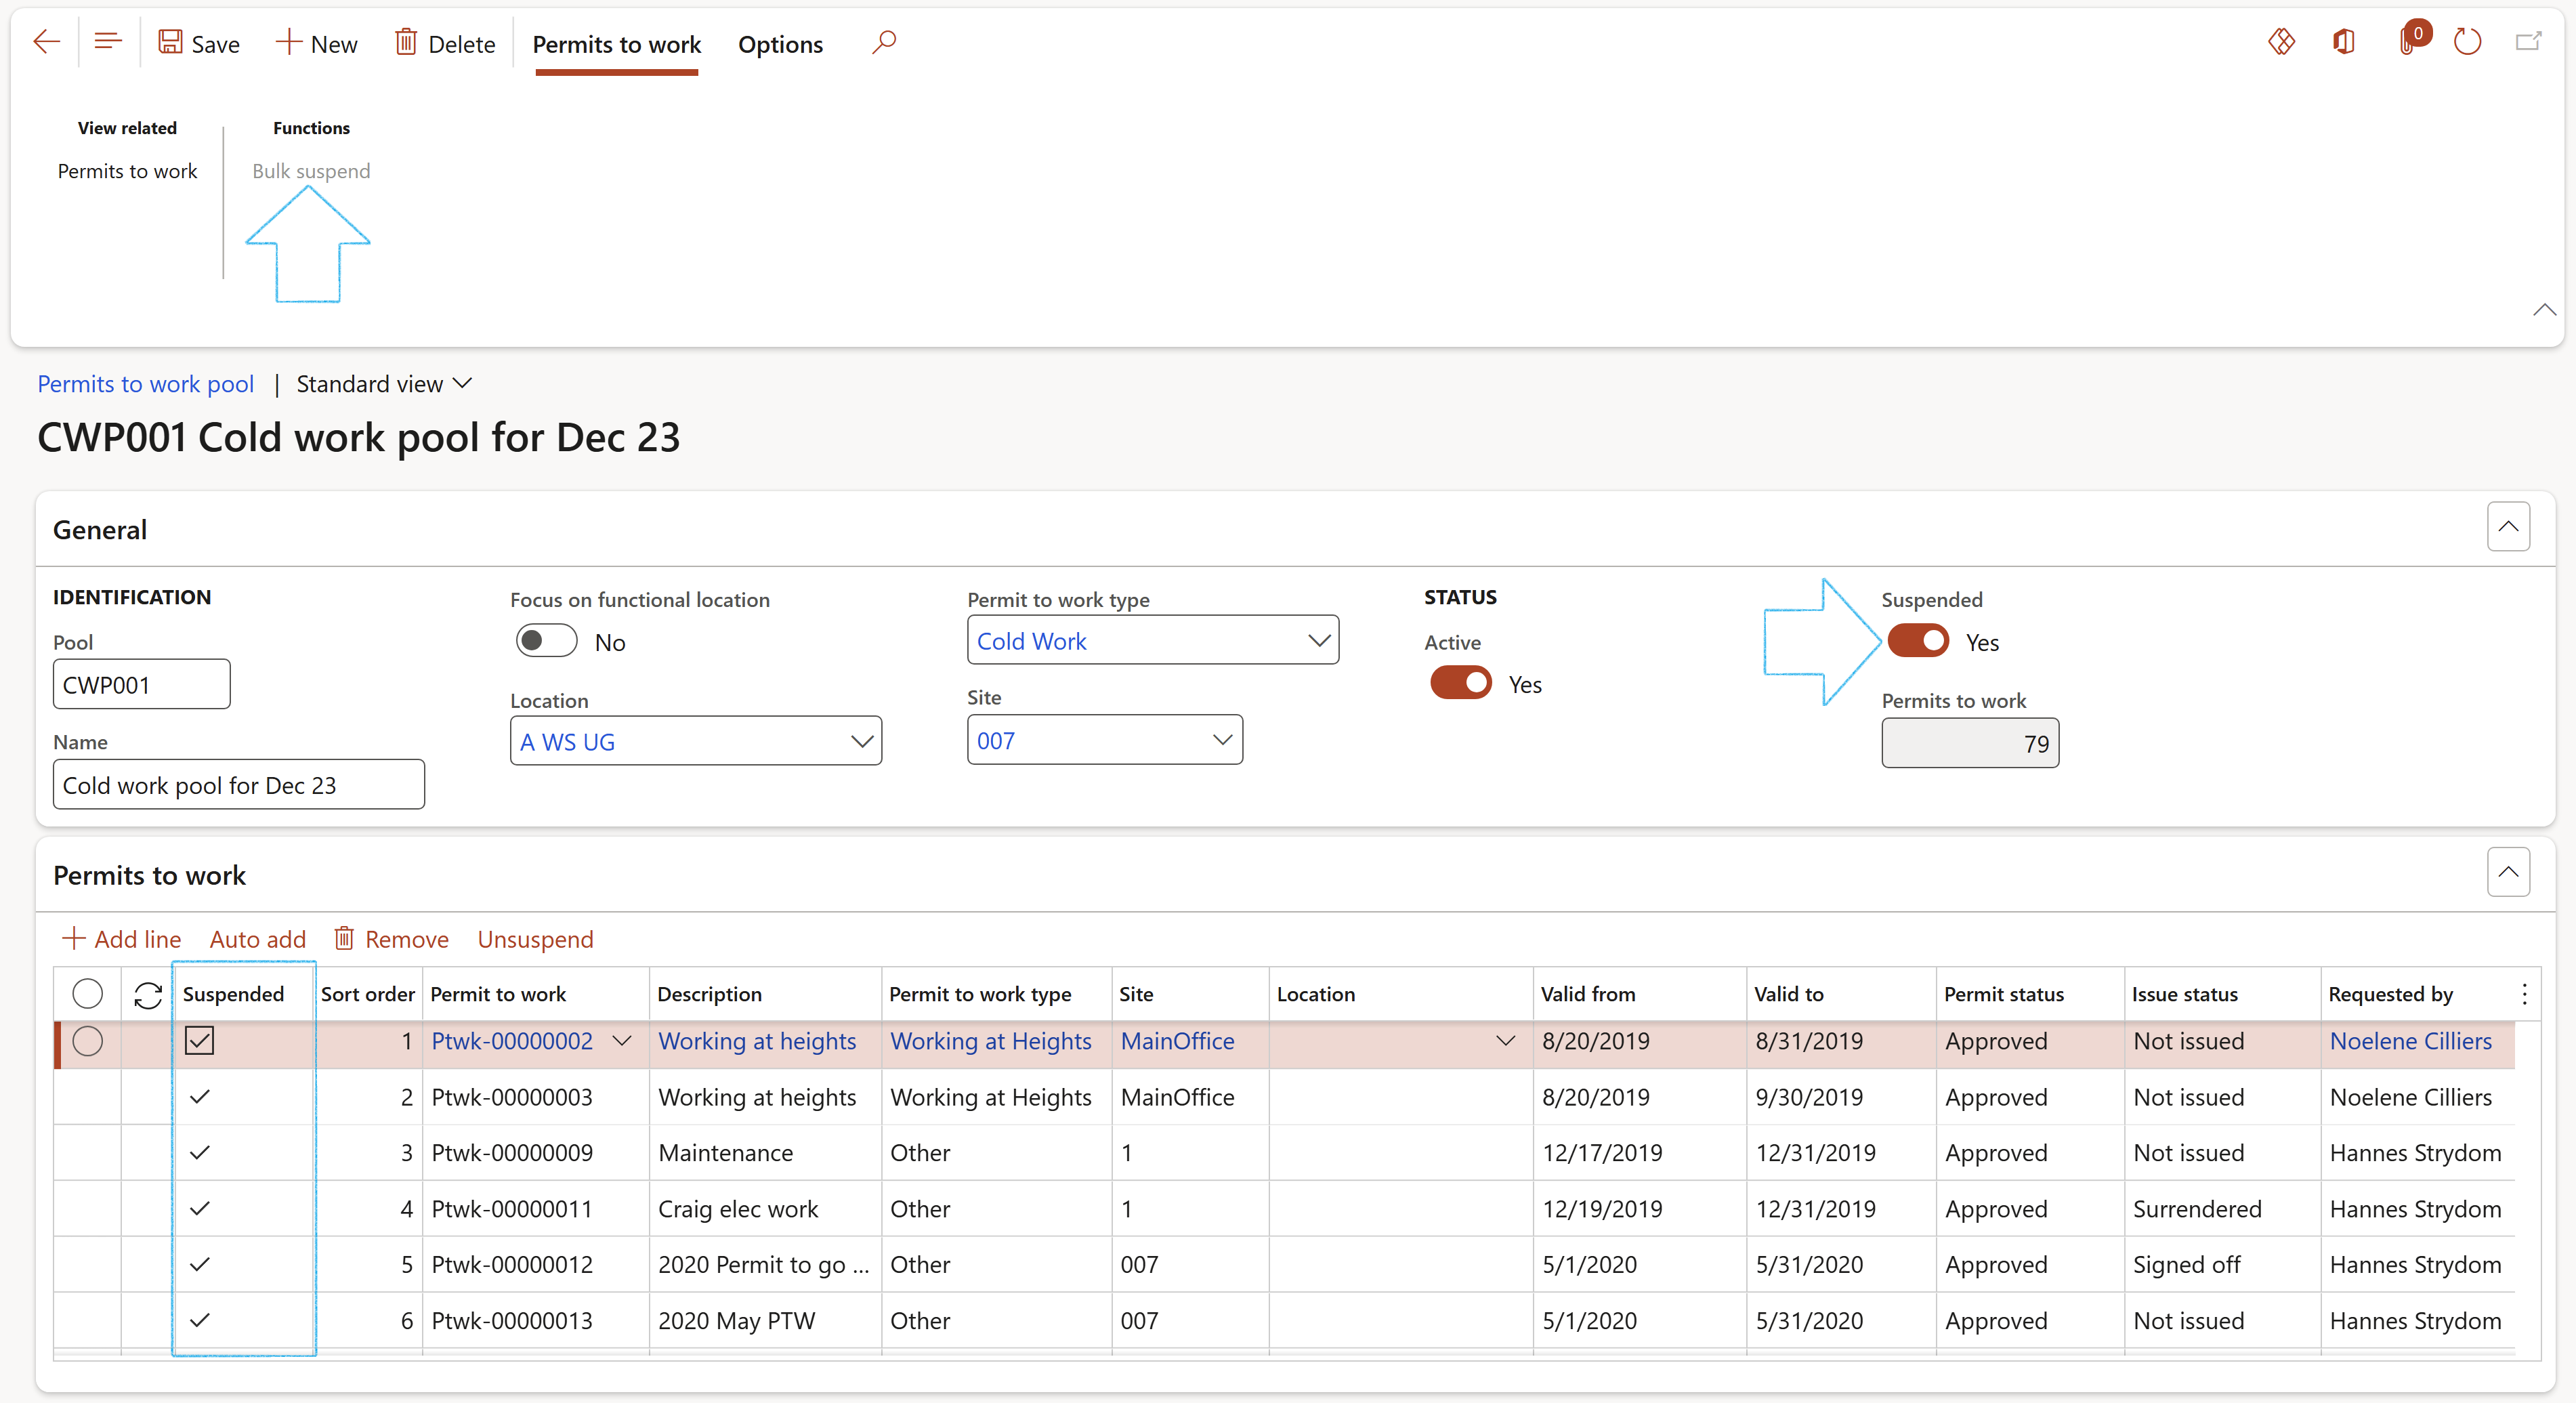Click the Ptwk-00000002 permit link
This screenshot has height=1403, width=2576.
(511, 1040)
